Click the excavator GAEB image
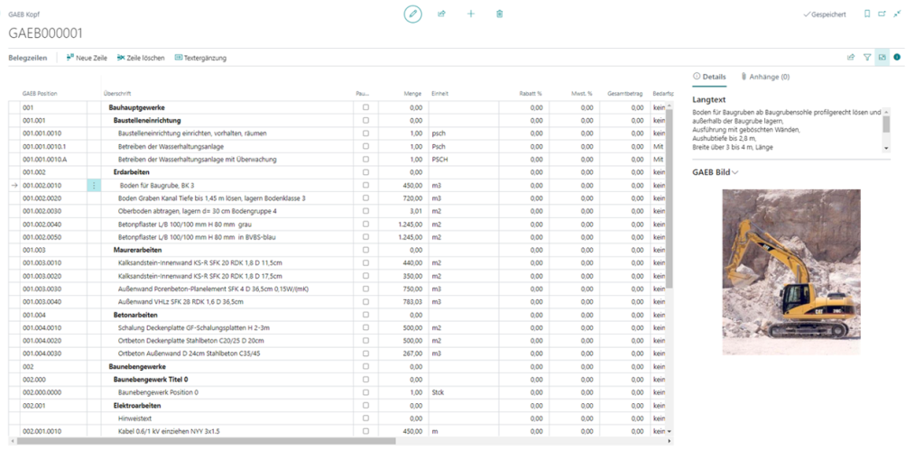The image size is (924, 459). point(791,271)
